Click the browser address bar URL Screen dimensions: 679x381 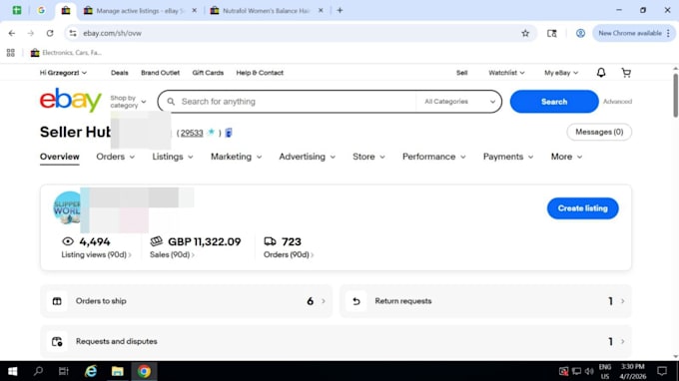112,33
